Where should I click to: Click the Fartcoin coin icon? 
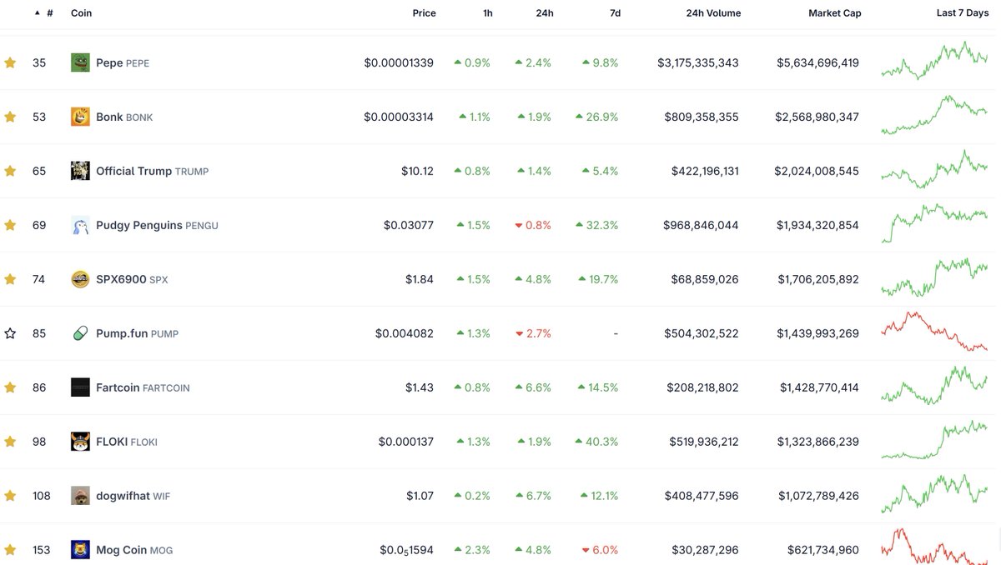point(80,387)
